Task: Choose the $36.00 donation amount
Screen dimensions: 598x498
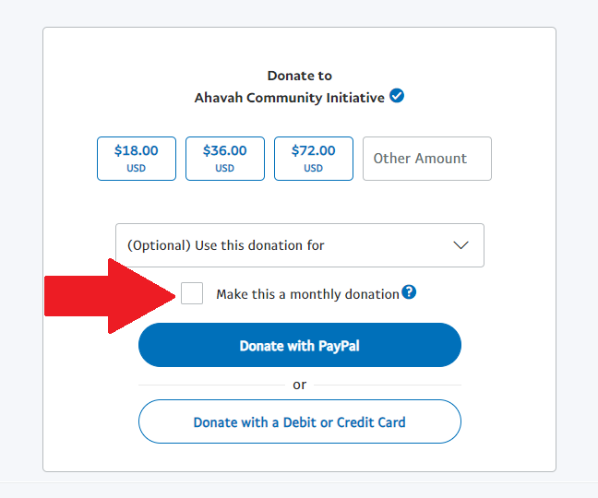Action: tap(225, 159)
